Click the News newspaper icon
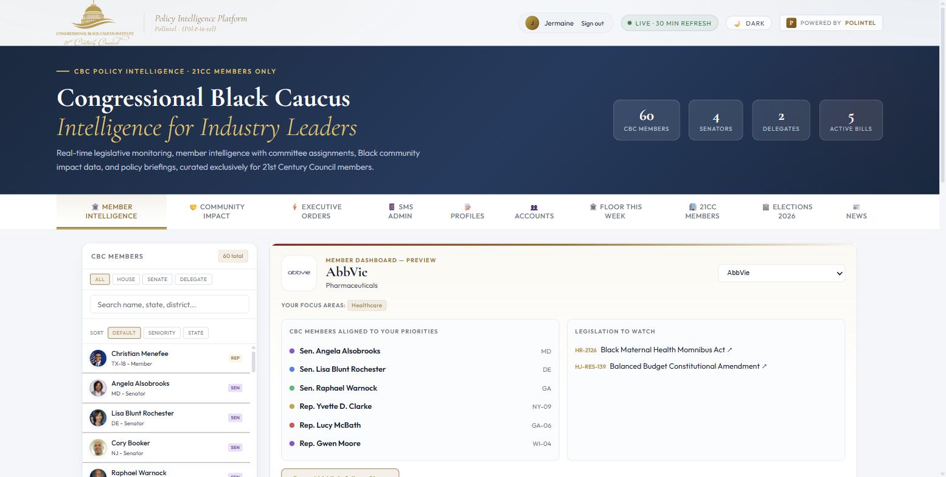946x477 pixels. click(856, 207)
